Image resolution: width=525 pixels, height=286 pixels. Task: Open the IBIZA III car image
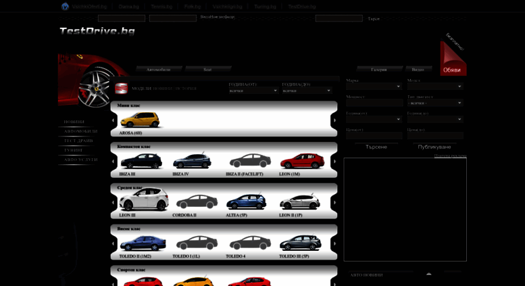tap(141, 161)
